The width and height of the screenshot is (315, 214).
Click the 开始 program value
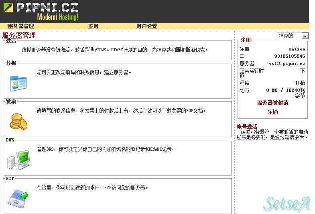click(x=300, y=83)
